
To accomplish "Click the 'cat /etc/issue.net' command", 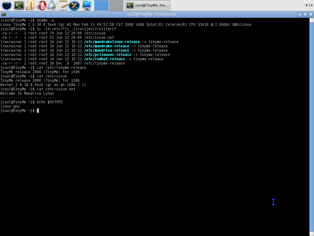I will 56,89.
